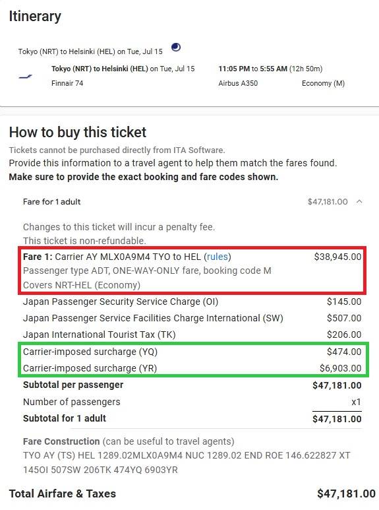Click the overnight moon icon beside Jul 15
The height and width of the screenshot is (510, 379).
[176, 48]
